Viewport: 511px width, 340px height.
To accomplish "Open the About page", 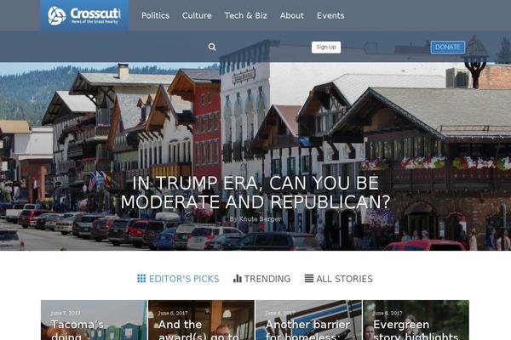I will tap(292, 15).
